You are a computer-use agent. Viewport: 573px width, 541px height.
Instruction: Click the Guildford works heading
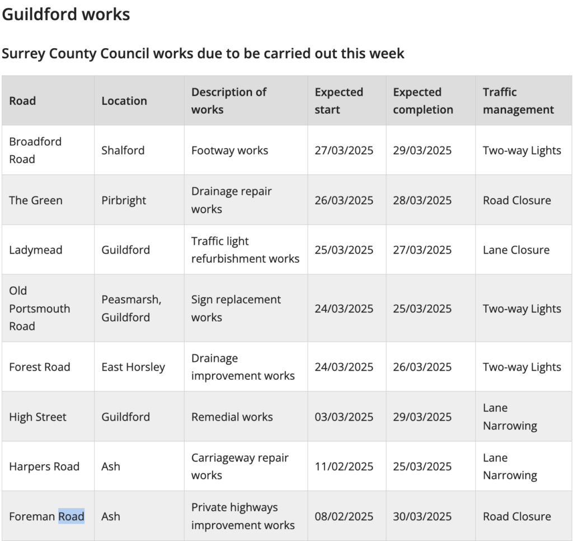pos(66,14)
